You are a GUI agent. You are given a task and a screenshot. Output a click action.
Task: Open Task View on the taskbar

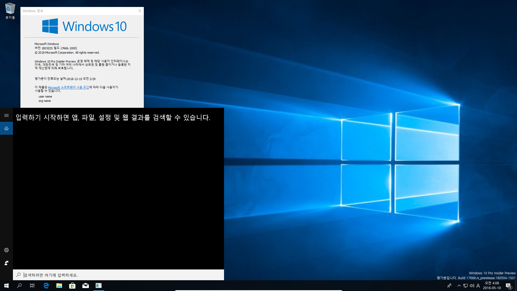(x=32, y=286)
